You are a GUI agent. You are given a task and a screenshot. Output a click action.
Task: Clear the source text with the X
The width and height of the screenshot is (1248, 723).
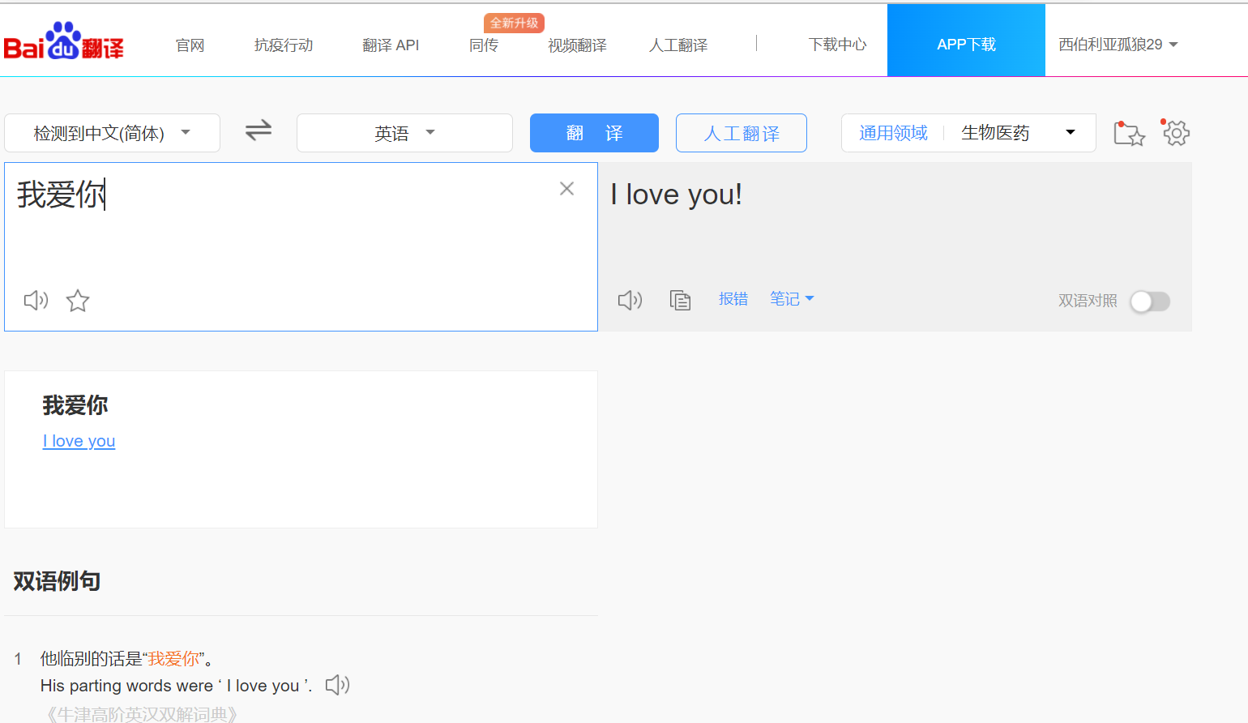click(566, 189)
